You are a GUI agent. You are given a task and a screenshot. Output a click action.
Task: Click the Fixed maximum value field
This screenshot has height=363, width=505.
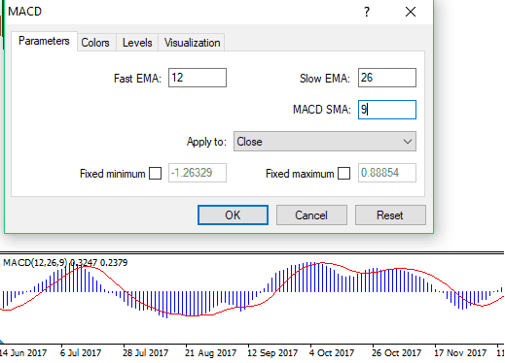click(x=387, y=173)
